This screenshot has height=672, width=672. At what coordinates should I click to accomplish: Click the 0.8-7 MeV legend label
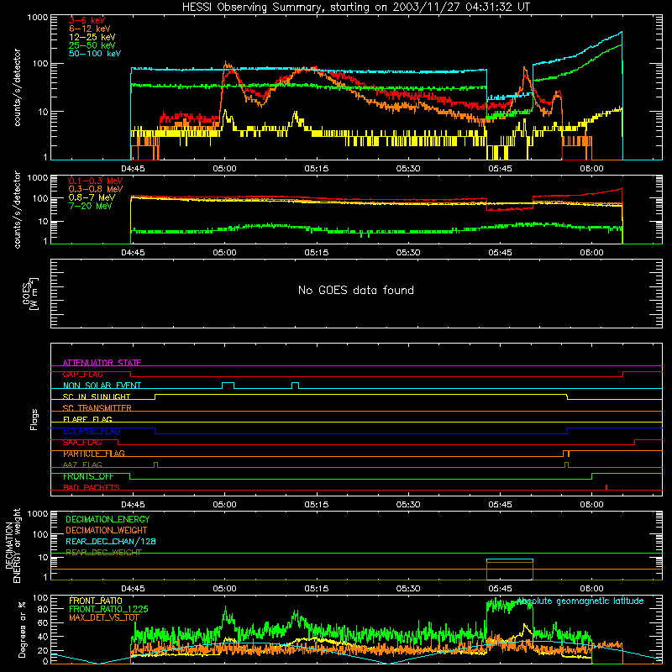pos(92,197)
